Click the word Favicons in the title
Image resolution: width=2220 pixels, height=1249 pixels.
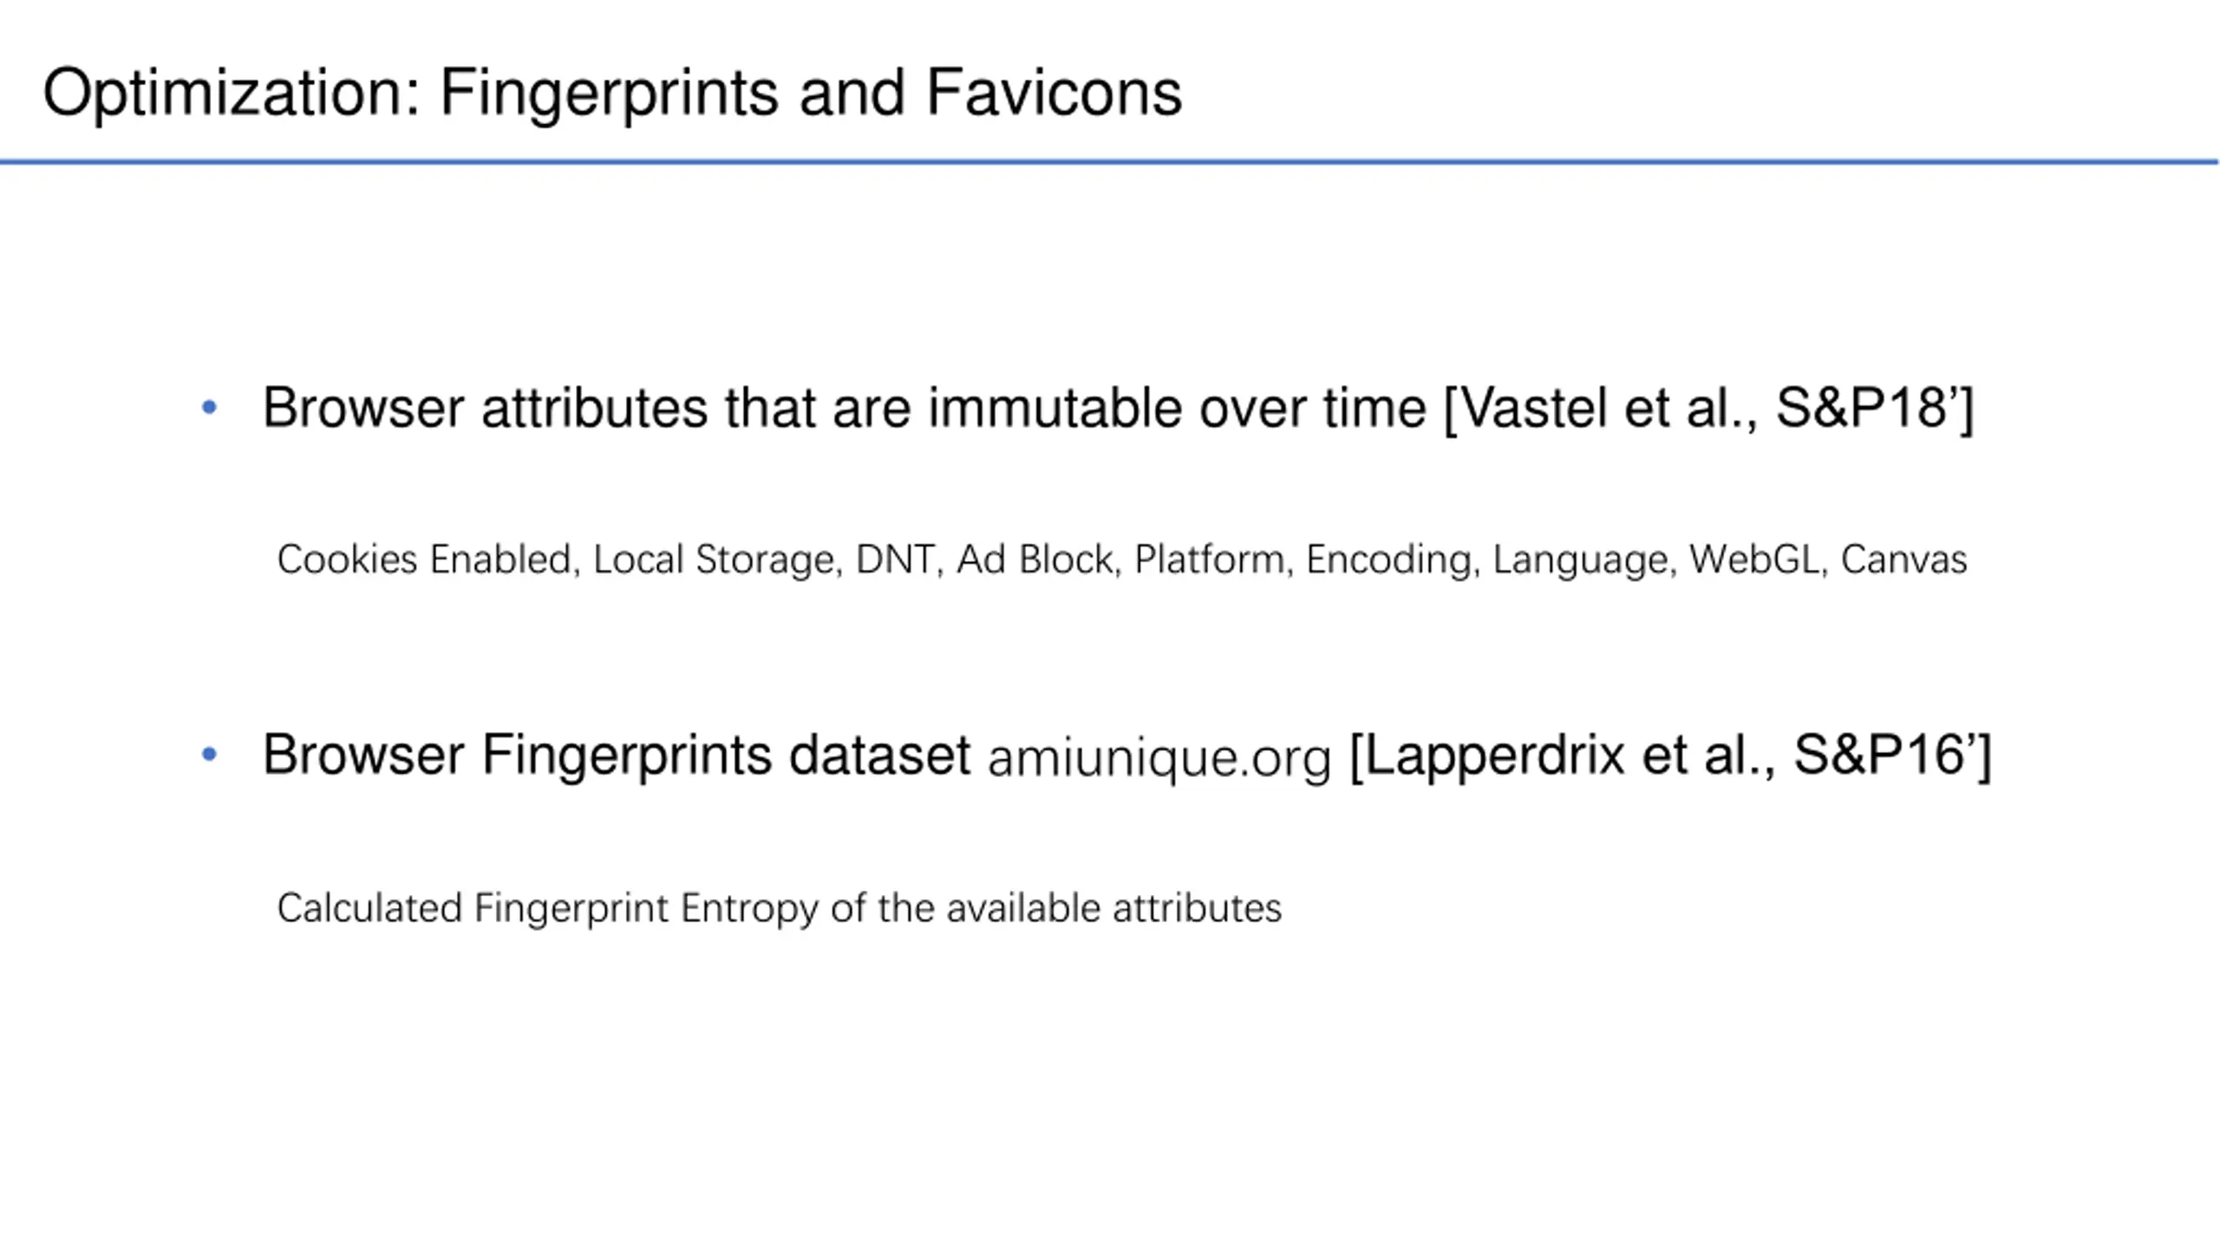[x=1054, y=92]
